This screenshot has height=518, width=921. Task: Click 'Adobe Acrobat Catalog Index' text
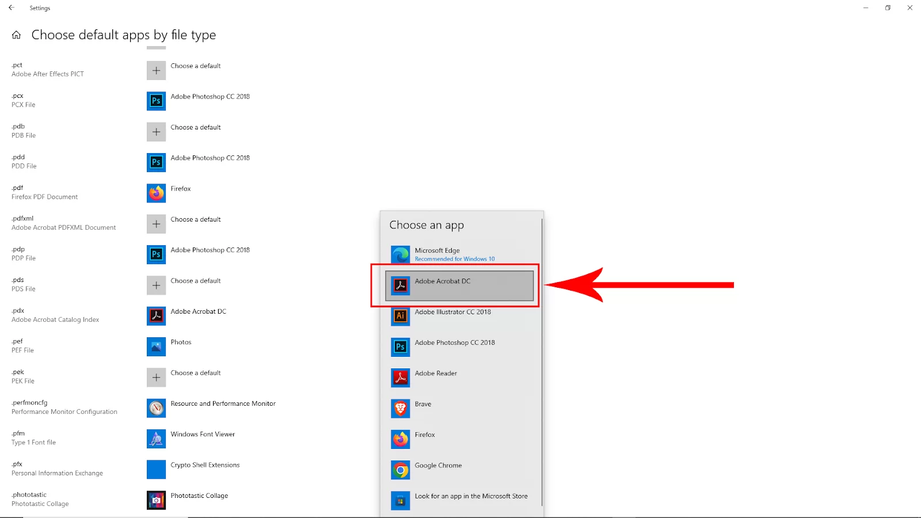tap(55, 320)
